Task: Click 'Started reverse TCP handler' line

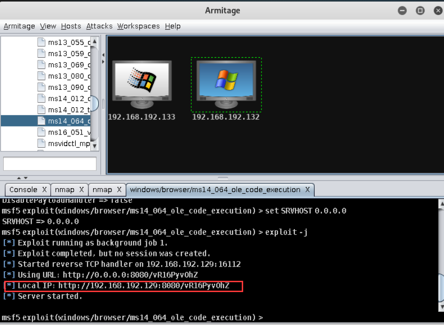Action: 122,264
